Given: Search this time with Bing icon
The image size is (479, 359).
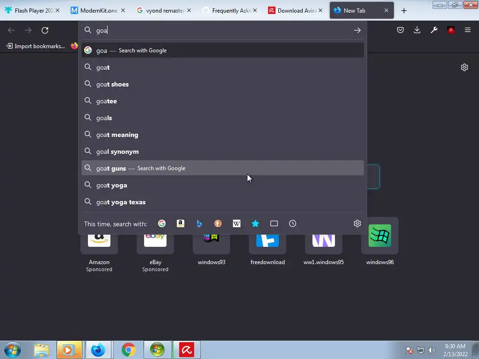Looking at the screenshot, I should coord(199,223).
